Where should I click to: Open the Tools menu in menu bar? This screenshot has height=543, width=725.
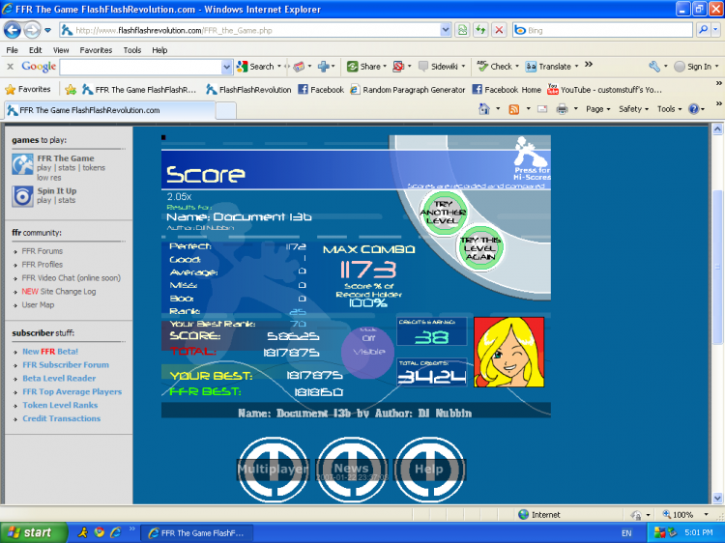tap(131, 50)
